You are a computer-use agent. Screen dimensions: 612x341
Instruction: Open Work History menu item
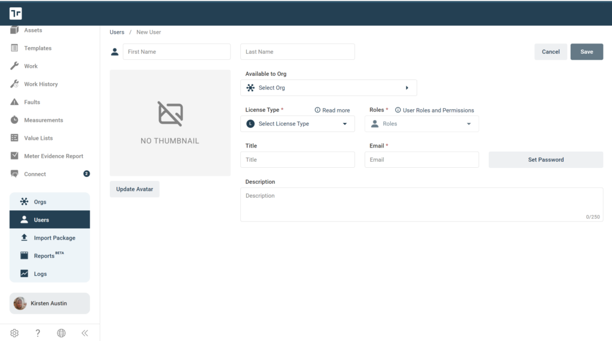41,84
